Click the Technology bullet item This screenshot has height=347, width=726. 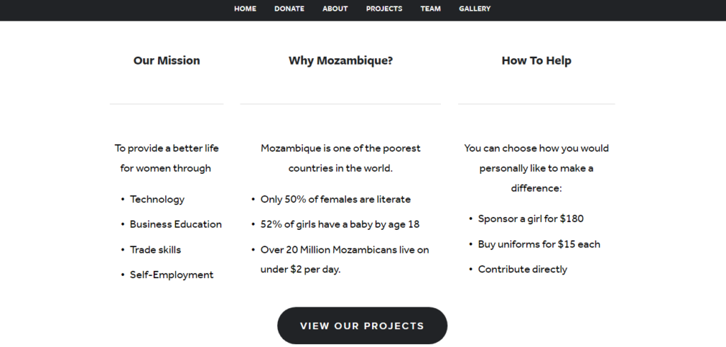157,199
